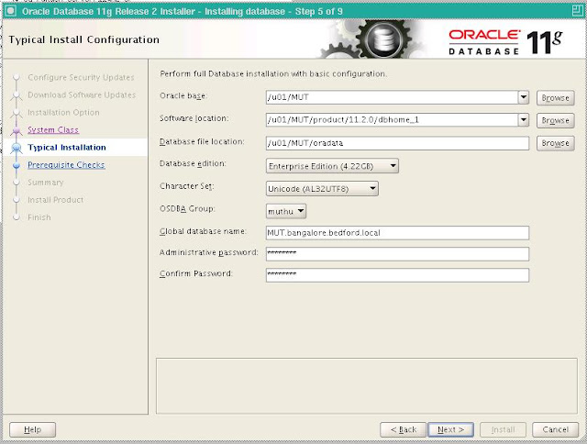This screenshot has width=587, height=444.
Task: Focus the Database file location field
Action: (x=397, y=143)
